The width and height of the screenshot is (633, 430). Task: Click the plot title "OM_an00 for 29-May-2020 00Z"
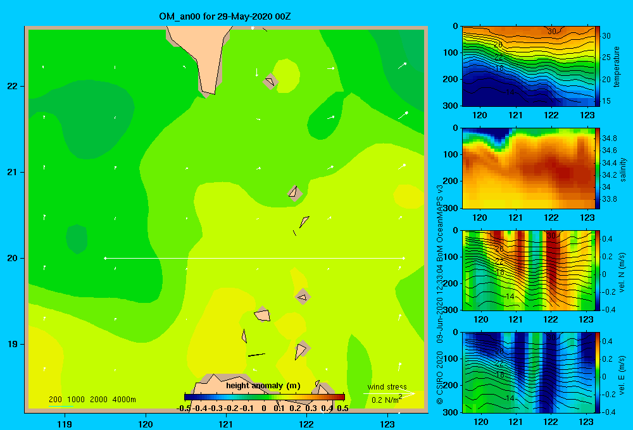(225, 16)
